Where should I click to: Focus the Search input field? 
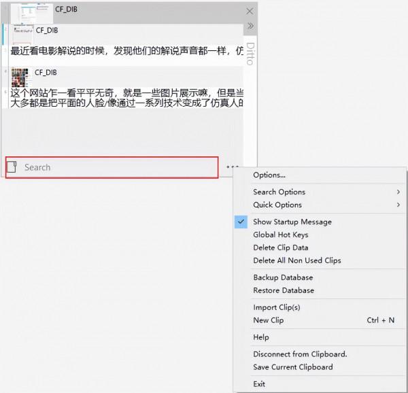[x=120, y=167]
